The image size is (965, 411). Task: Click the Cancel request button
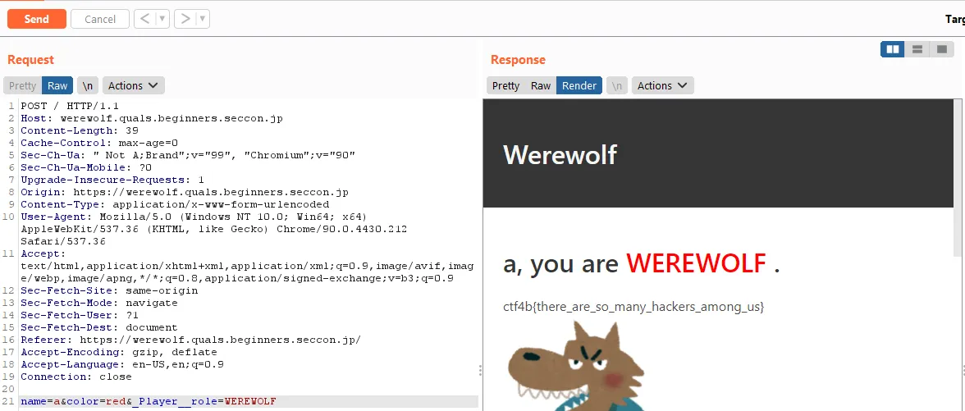100,19
